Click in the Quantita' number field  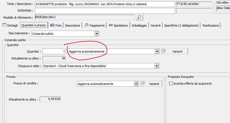pos(54,52)
